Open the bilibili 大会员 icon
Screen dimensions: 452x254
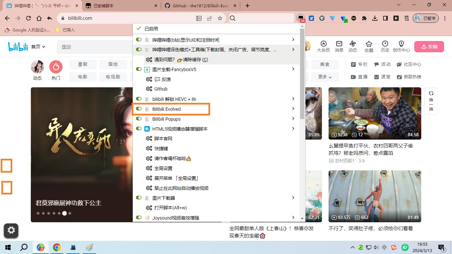[x=323, y=47]
